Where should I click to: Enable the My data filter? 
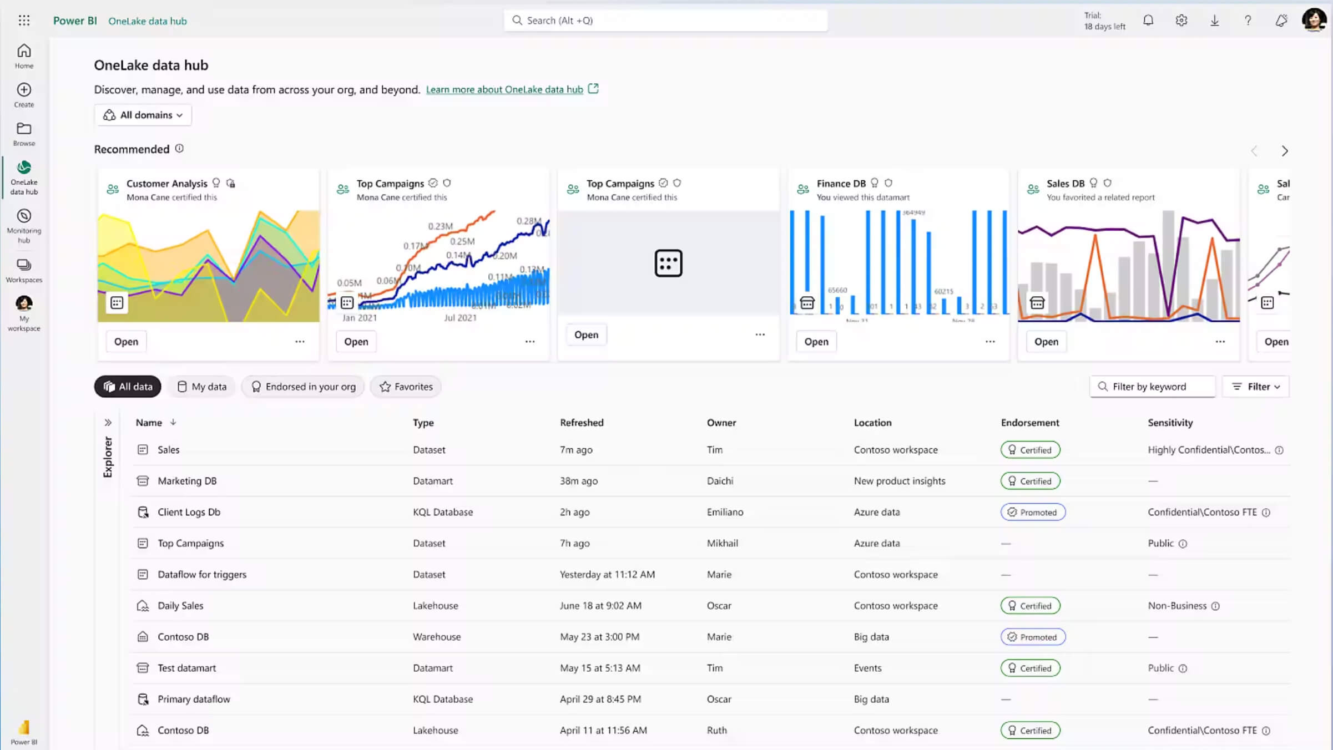pyautogui.click(x=201, y=386)
